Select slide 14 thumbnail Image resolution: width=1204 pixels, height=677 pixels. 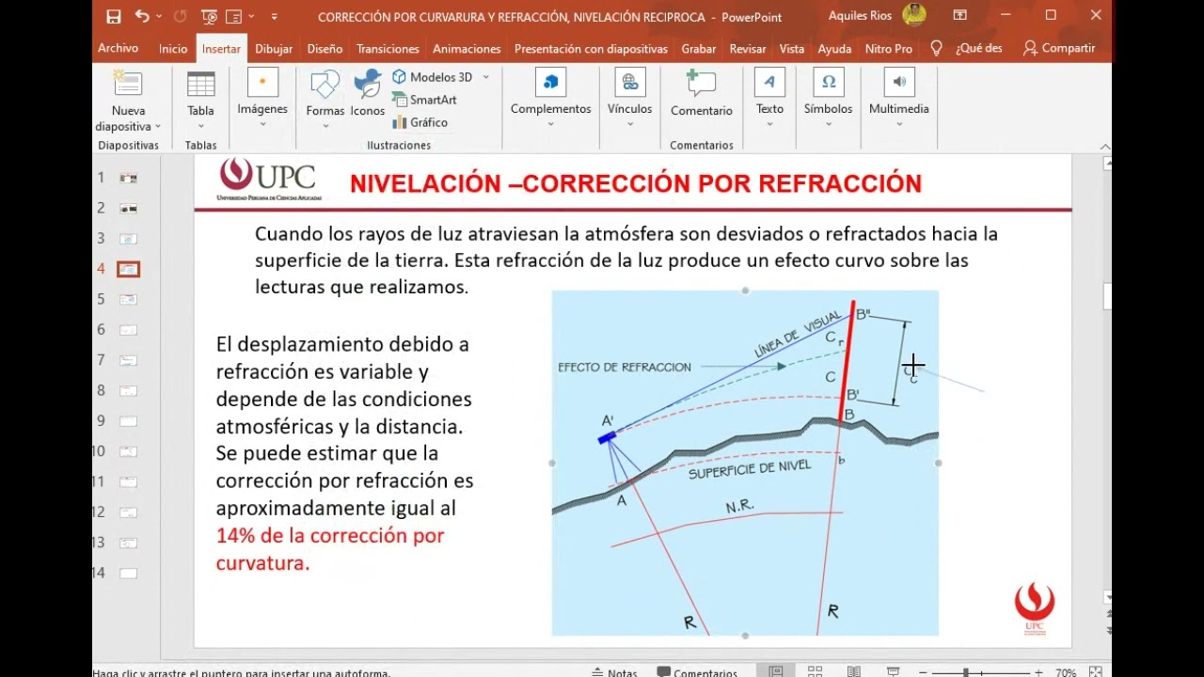point(128,573)
